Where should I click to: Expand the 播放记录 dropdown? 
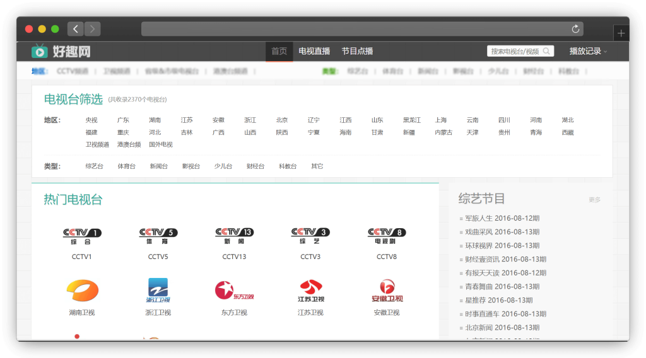(588, 51)
